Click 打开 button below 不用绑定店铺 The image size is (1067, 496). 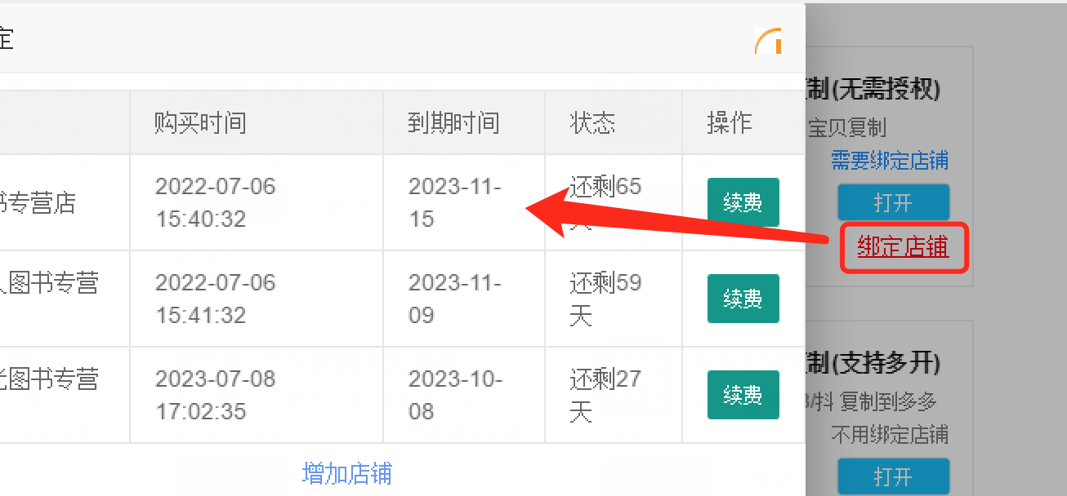pyautogui.click(x=893, y=476)
